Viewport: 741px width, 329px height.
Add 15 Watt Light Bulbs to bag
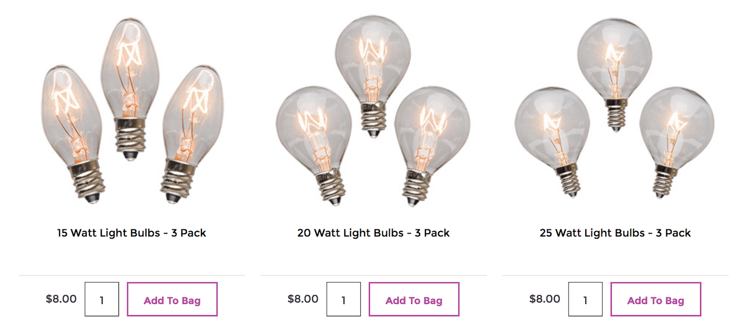(172, 299)
